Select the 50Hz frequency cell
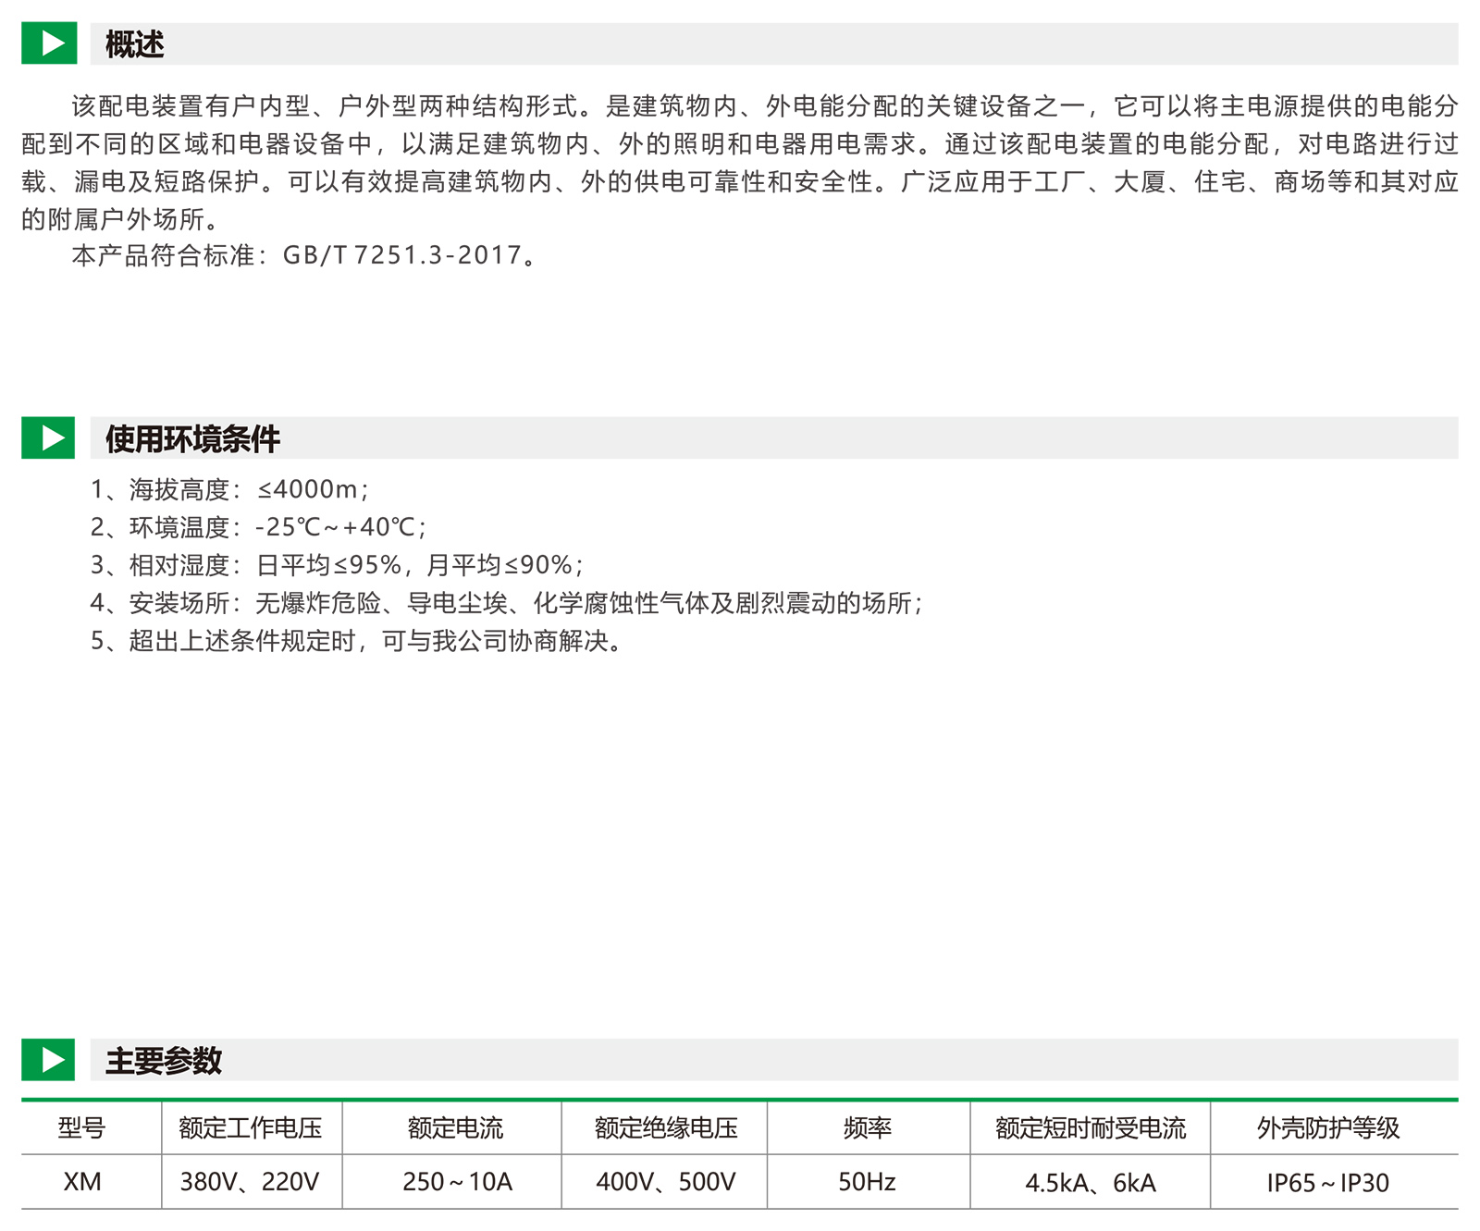1480x1231 pixels. point(867,1182)
